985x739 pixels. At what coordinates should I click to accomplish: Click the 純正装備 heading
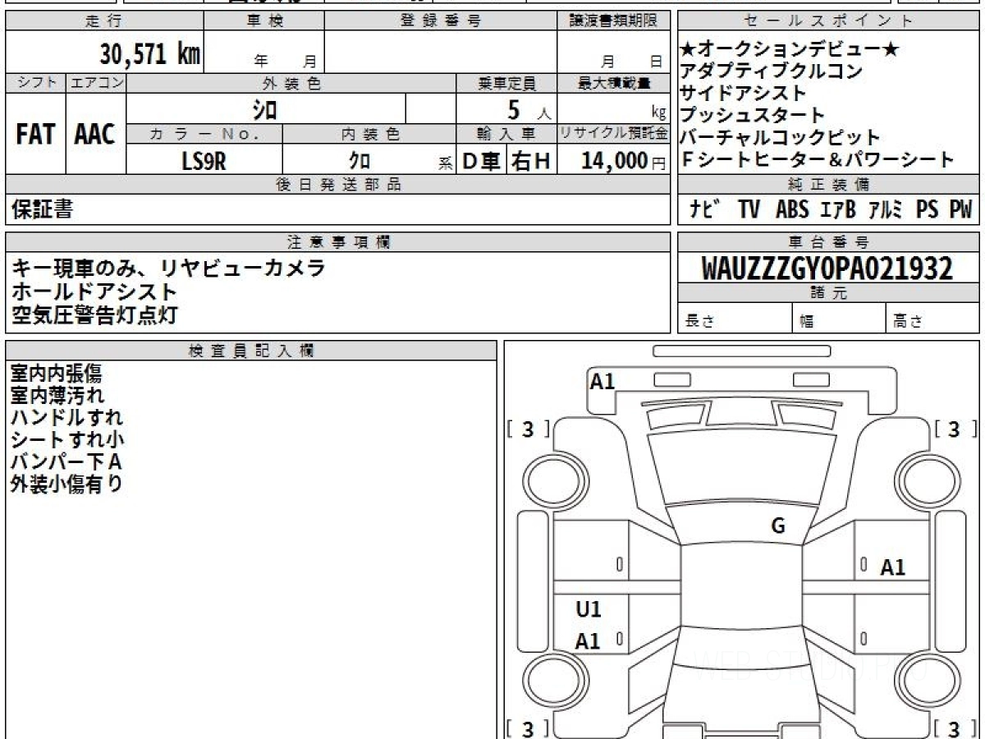[x=828, y=185]
